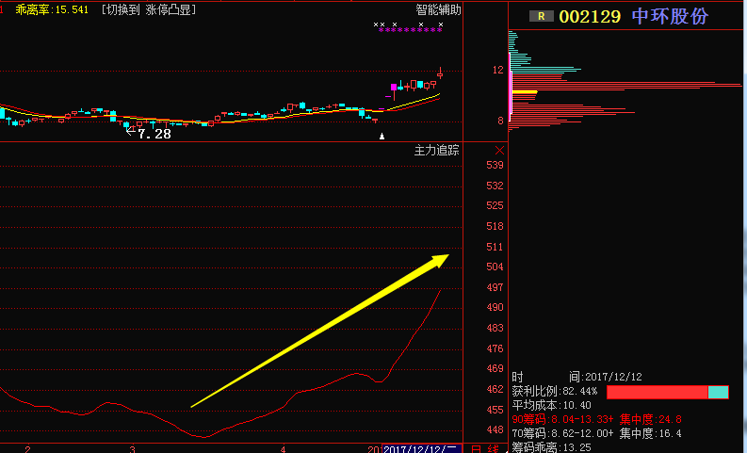Select the 70筹码 concentration row
The image size is (747, 453).
click(x=596, y=433)
